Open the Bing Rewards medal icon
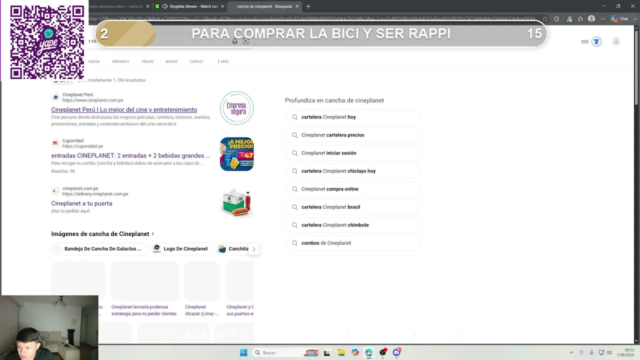 (596, 41)
